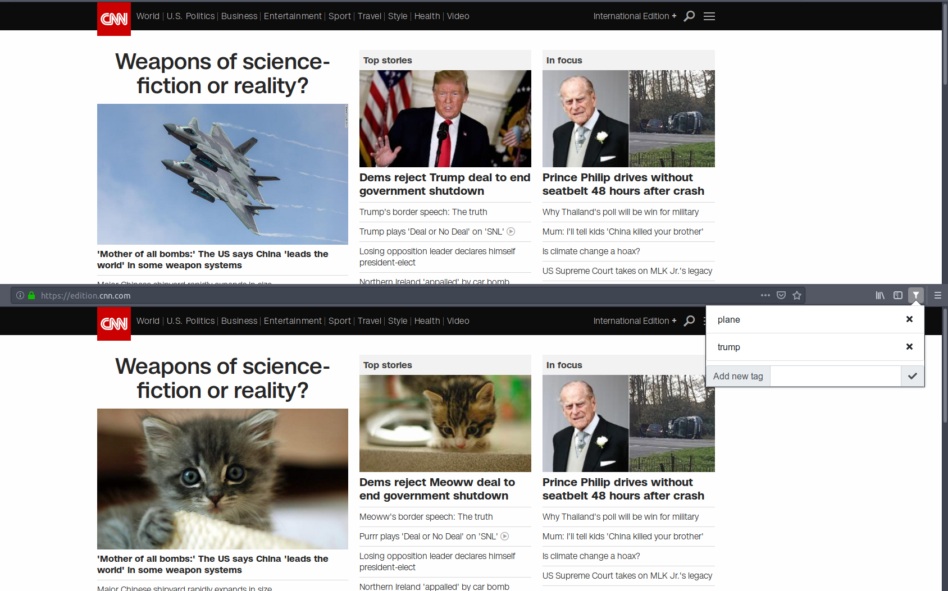Expand International Edition + in the topmost header
The width and height of the screenshot is (948, 591).
(635, 16)
